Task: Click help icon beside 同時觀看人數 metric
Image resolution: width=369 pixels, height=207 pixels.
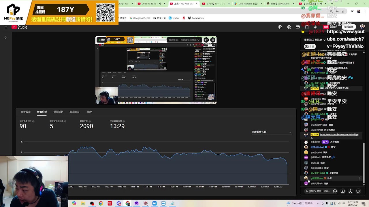Action: point(33,121)
